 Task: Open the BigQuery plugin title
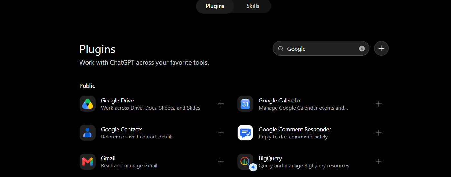point(270,158)
